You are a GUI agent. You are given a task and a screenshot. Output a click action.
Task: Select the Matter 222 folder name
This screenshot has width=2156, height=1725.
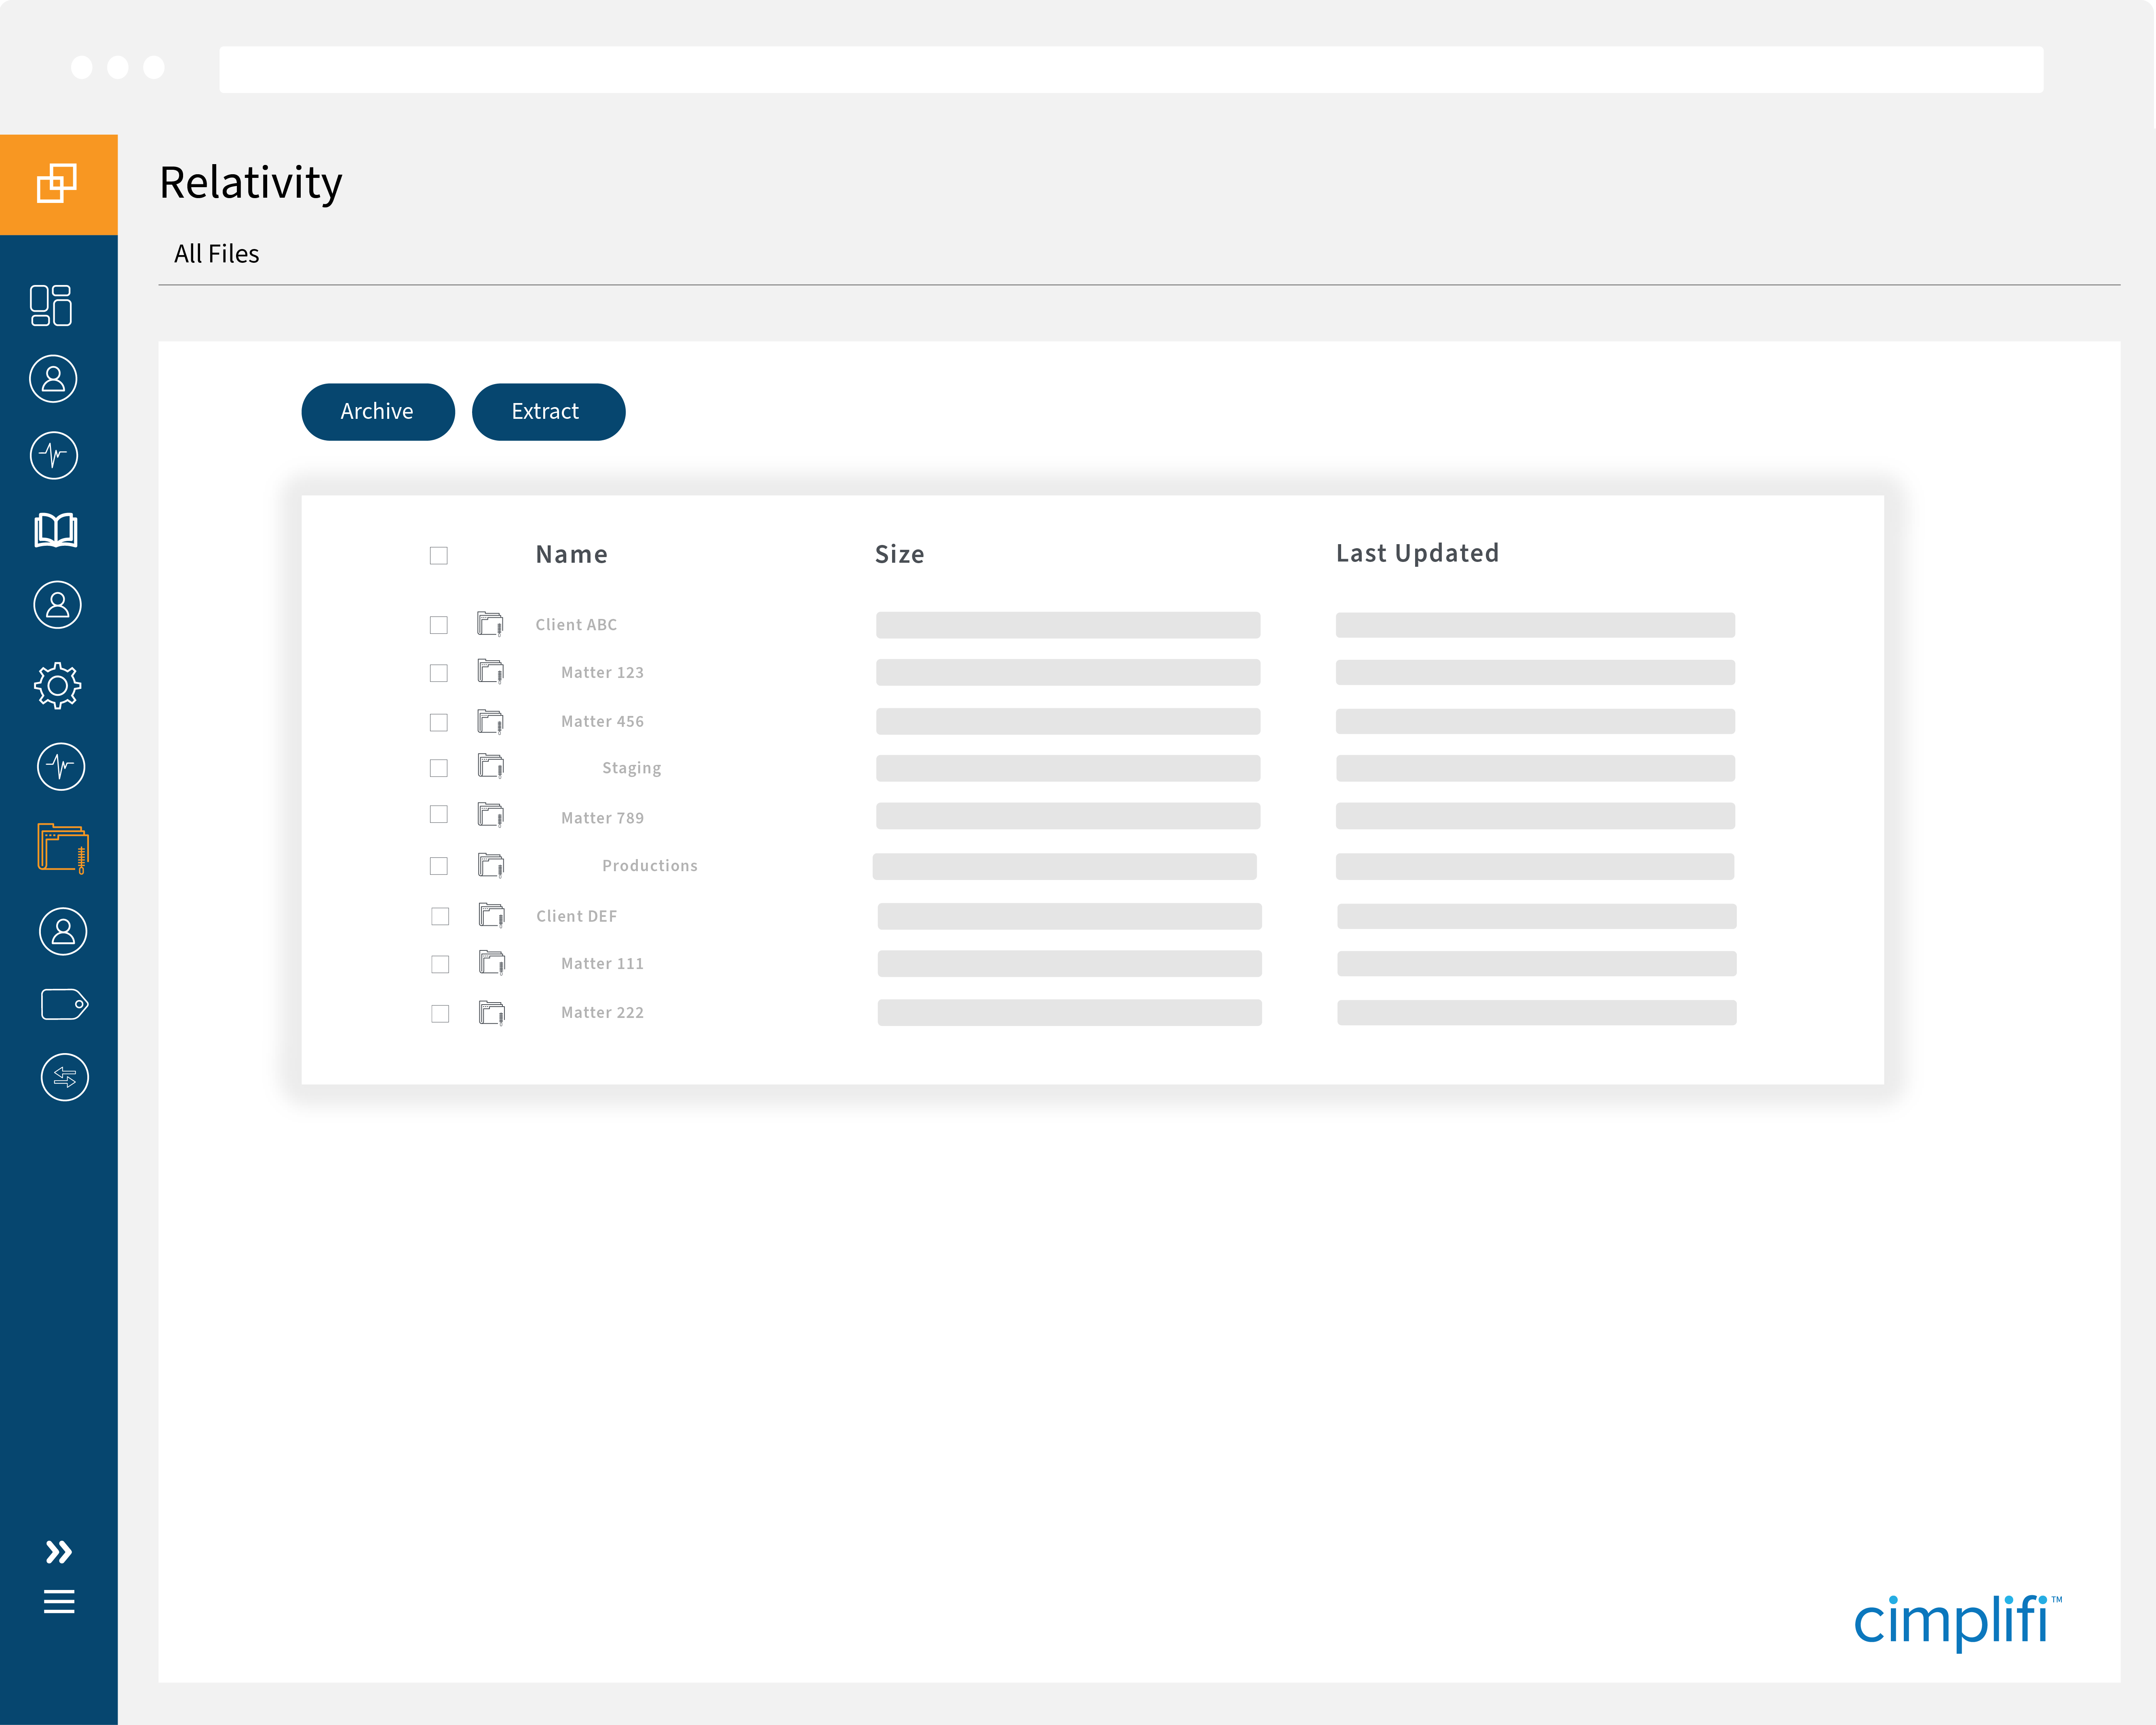(x=602, y=1013)
